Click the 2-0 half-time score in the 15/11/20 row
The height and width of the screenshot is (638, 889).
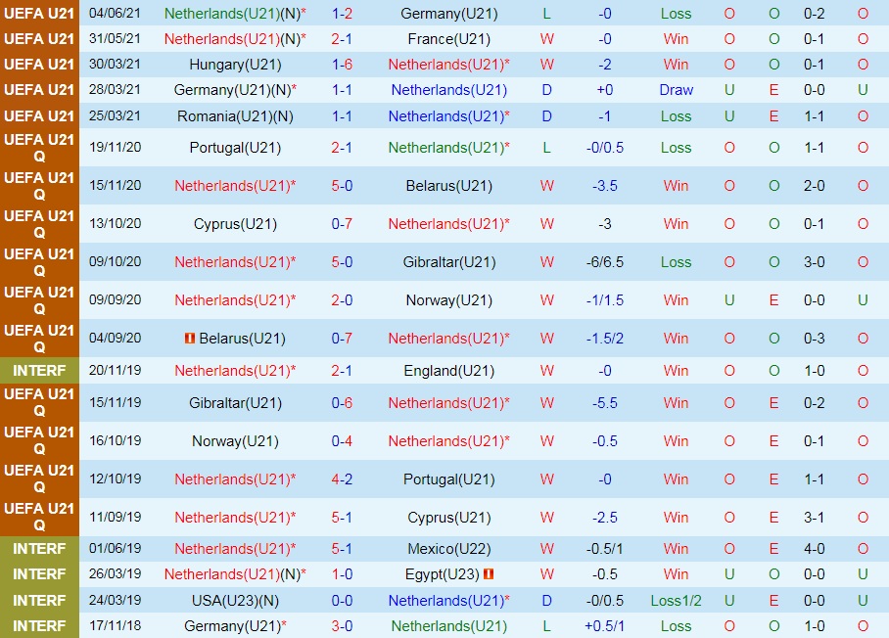(x=815, y=185)
